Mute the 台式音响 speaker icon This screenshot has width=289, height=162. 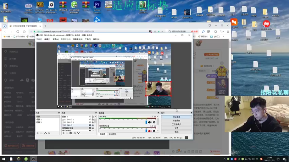(x=150, y=122)
